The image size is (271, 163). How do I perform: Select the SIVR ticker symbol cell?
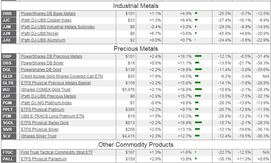click(7, 129)
